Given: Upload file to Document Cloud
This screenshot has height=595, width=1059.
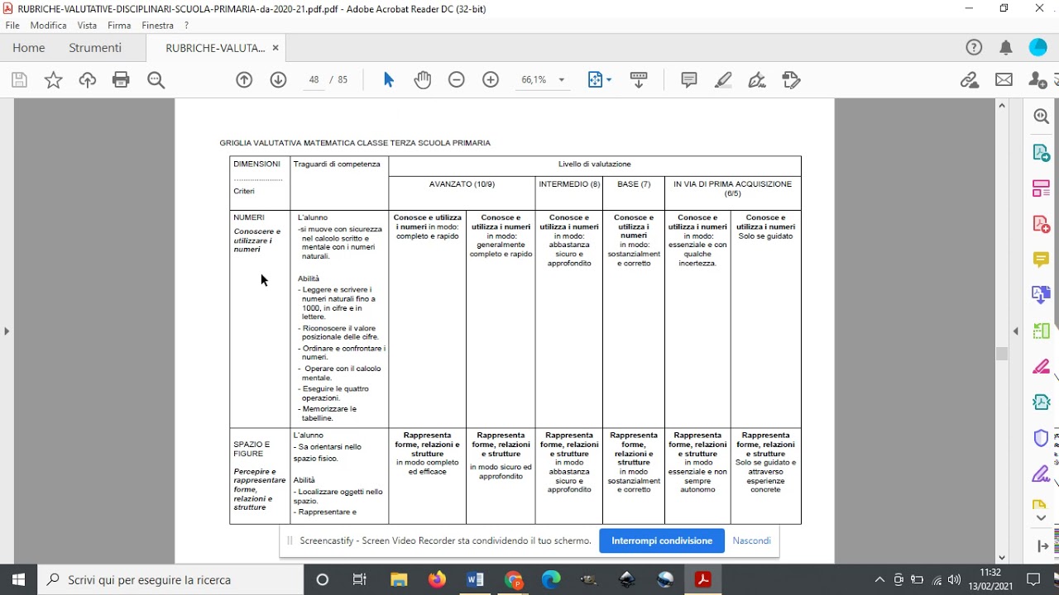Looking at the screenshot, I should pos(87,80).
